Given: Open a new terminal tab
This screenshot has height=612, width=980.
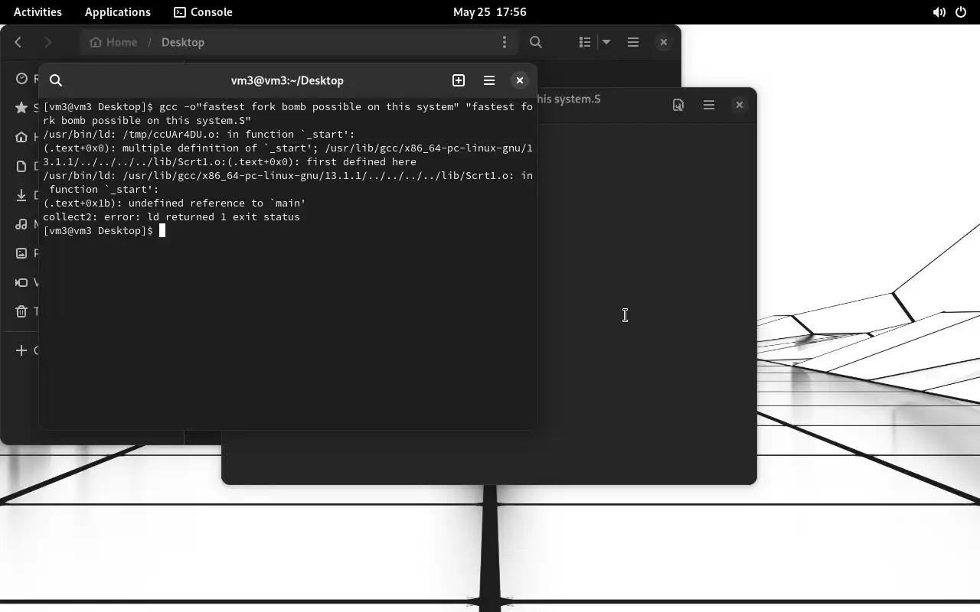Looking at the screenshot, I should pos(459,80).
